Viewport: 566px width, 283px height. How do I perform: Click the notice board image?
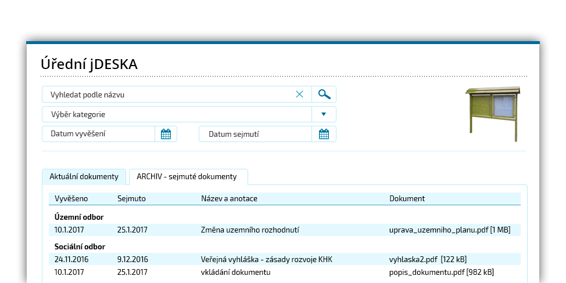click(x=493, y=114)
